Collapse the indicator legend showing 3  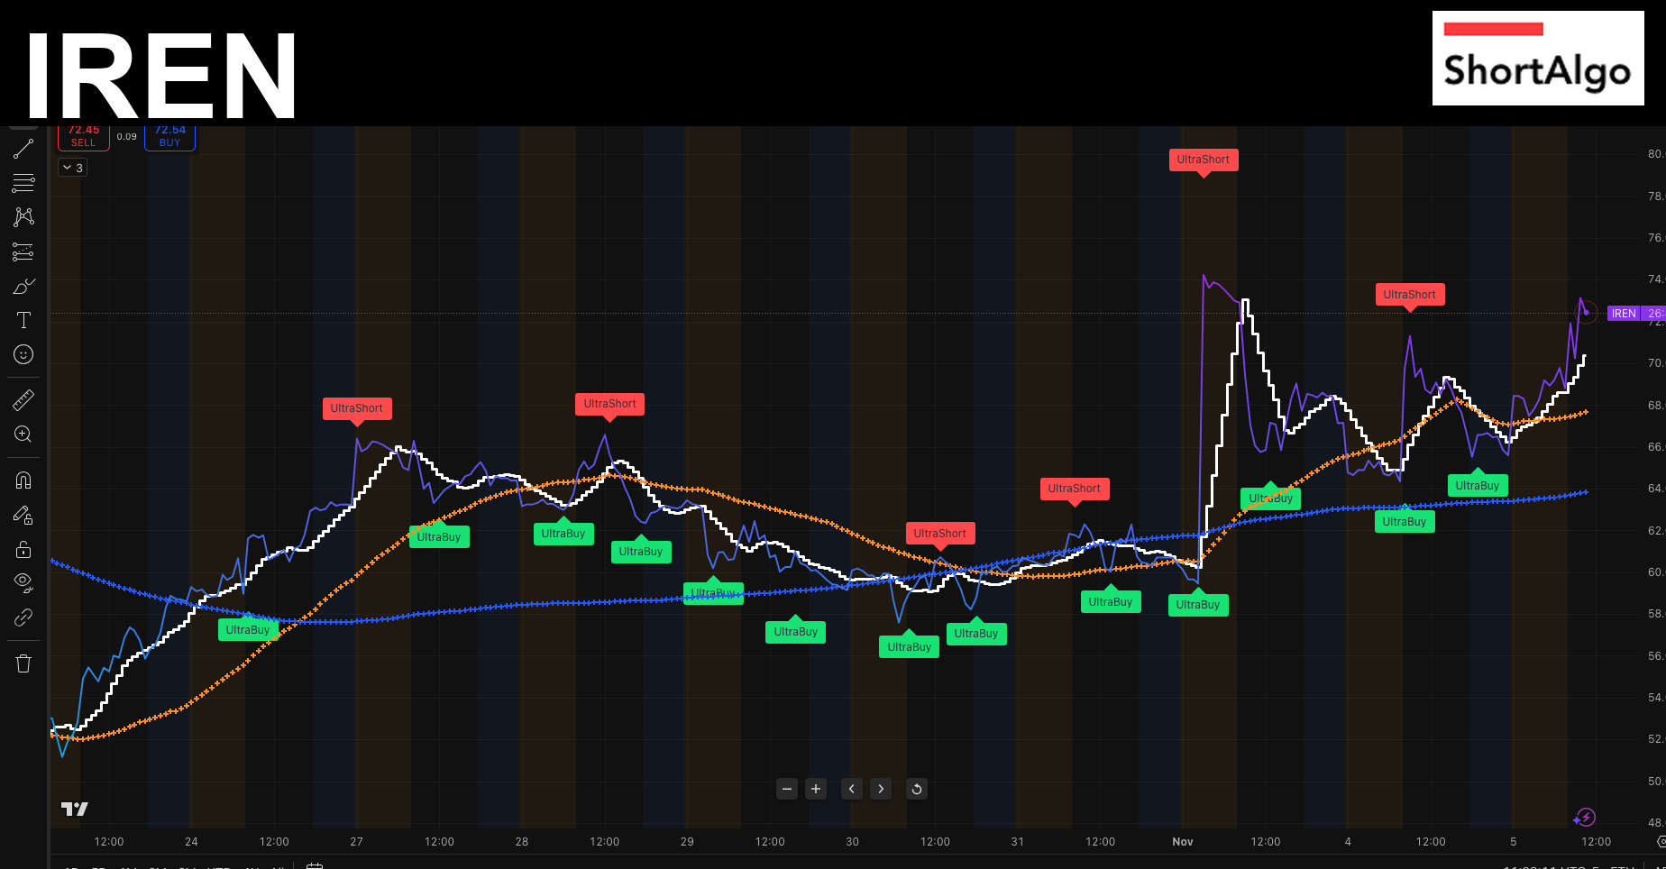pos(73,168)
